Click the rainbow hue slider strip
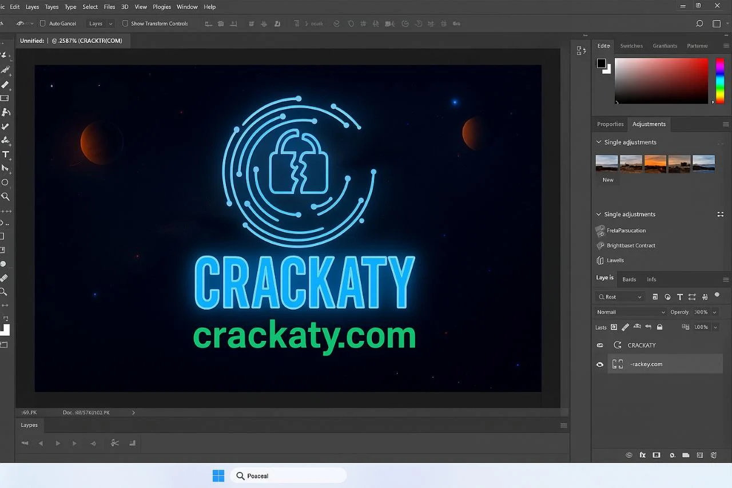This screenshot has height=488, width=732. point(720,81)
